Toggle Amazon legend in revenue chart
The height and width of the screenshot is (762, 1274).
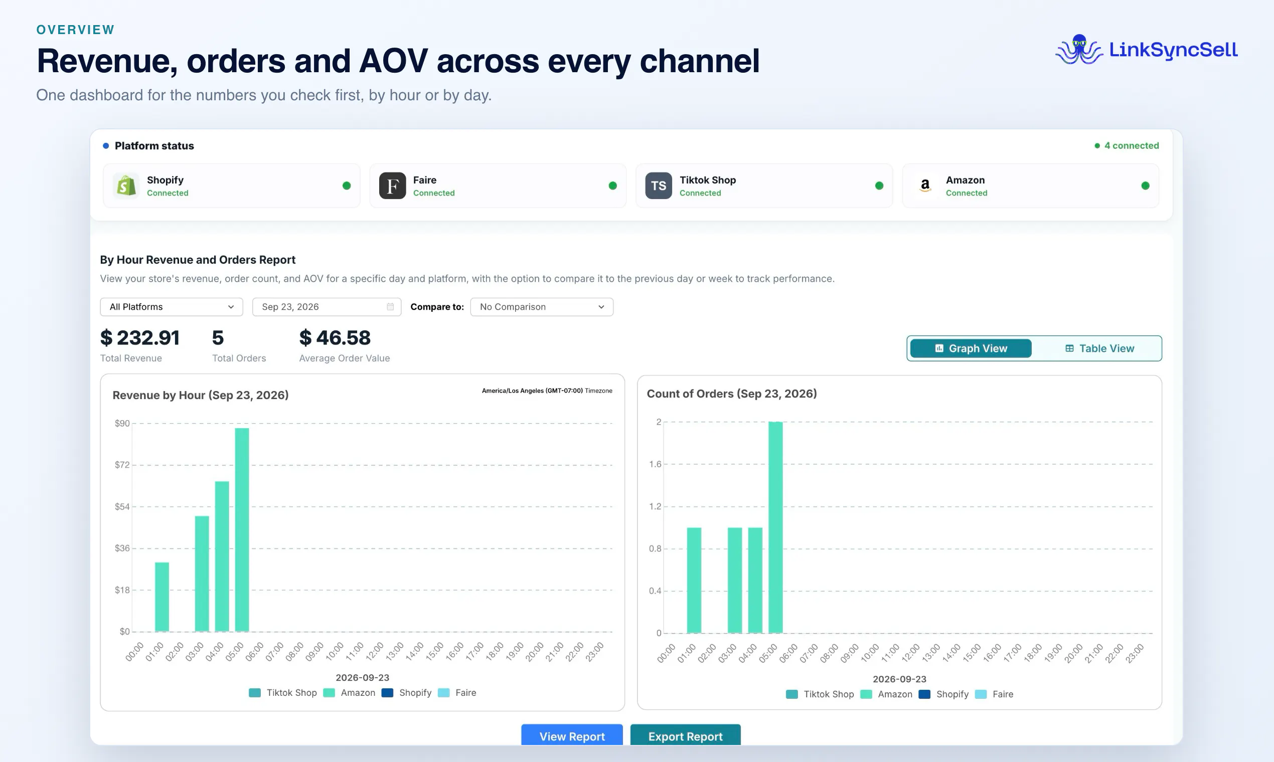[x=349, y=693]
